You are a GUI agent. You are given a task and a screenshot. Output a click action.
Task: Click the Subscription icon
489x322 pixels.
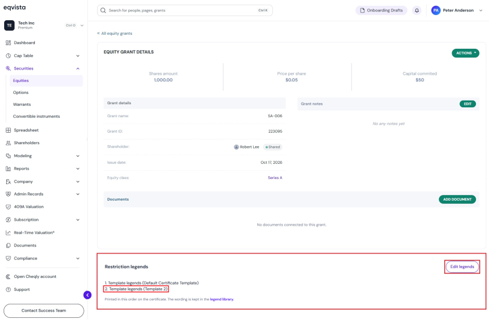8,221
